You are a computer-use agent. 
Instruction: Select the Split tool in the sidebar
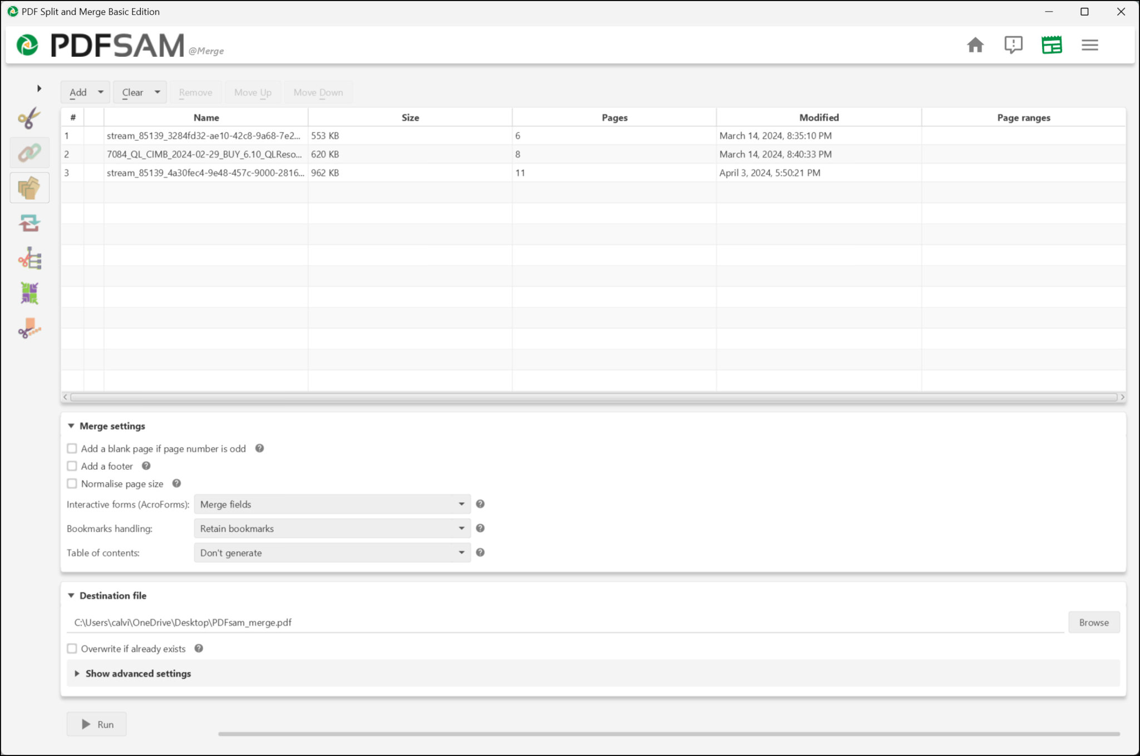pos(30,117)
